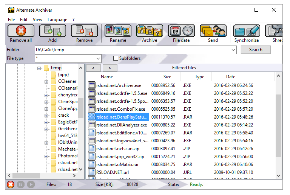Image resolution: width=290 pixels, height=195 pixels.
Task: Expand the crack folder node
Action: click(x=46, y=116)
